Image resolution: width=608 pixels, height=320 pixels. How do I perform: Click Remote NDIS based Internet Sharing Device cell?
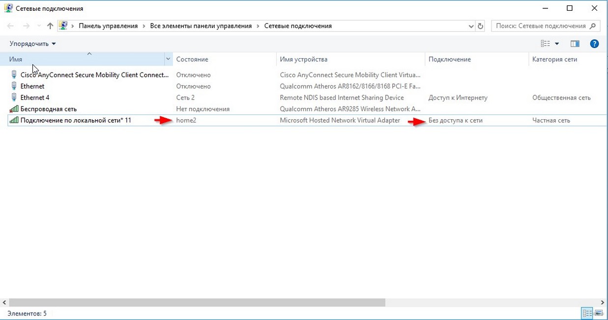(342, 98)
